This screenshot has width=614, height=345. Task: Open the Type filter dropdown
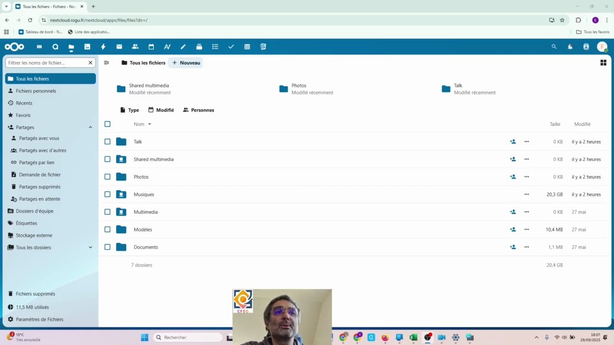(x=130, y=110)
